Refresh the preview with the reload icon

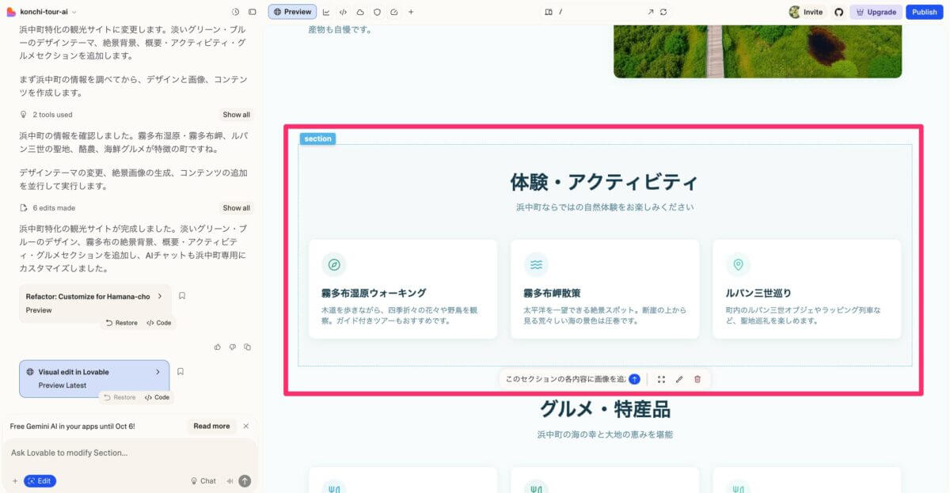(x=663, y=12)
